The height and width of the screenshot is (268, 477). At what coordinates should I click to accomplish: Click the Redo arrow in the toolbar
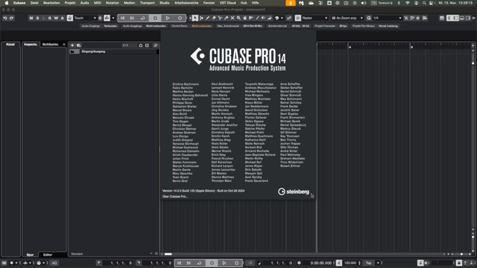(x=11, y=18)
